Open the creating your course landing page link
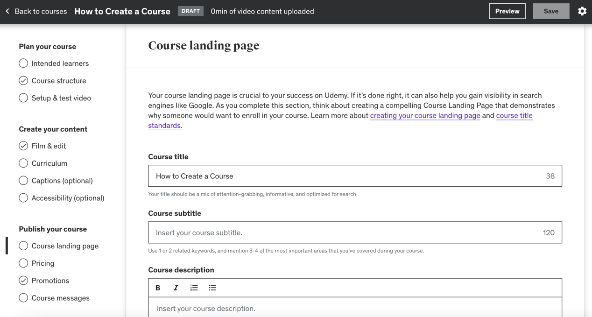 pos(425,115)
